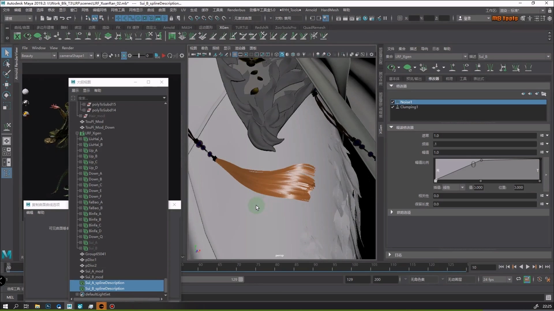Uncheck the Noise1 modifier checkbox
Image resolution: width=554 pixels, height=311 pixels.
click(x=392, y=102)
